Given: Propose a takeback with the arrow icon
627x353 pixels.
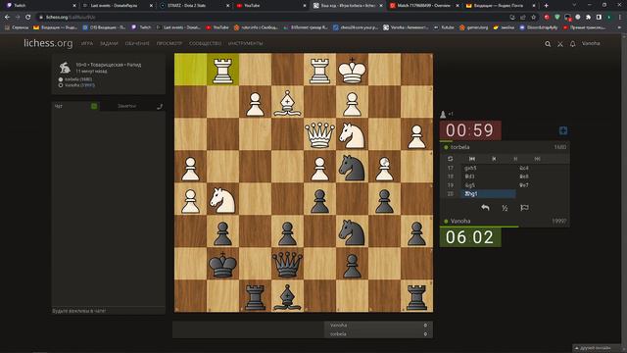Looking at the screenshot, I should click(485, 208).
